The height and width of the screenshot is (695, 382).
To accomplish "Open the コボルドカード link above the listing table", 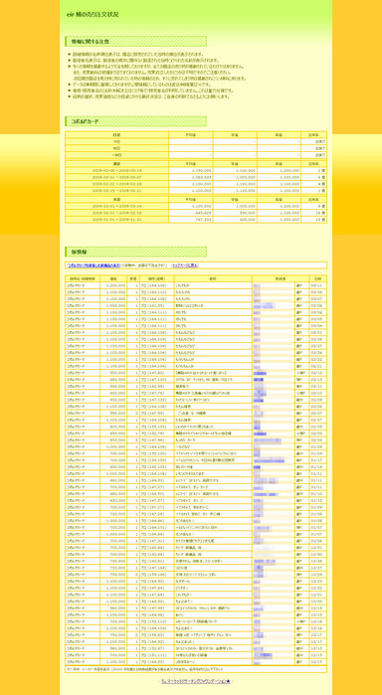I will tap(94, 265).
